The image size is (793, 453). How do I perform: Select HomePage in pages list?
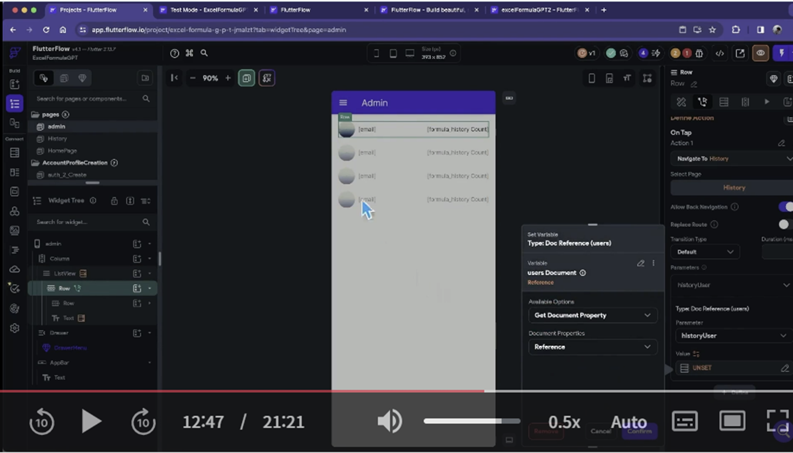(x=62, y=150)
